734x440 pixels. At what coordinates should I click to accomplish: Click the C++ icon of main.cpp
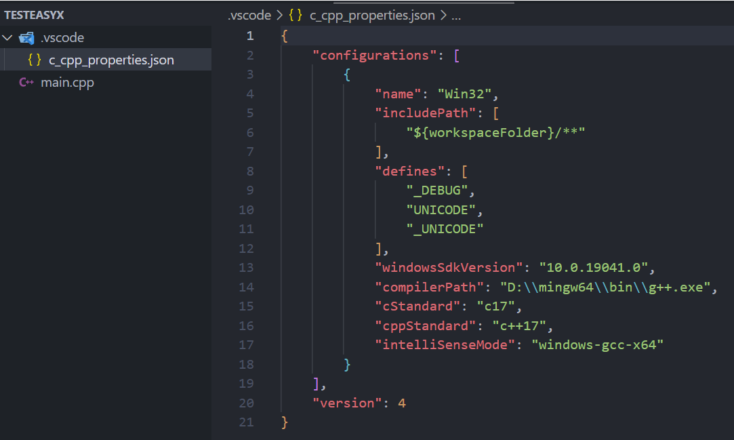click(26, 83)
